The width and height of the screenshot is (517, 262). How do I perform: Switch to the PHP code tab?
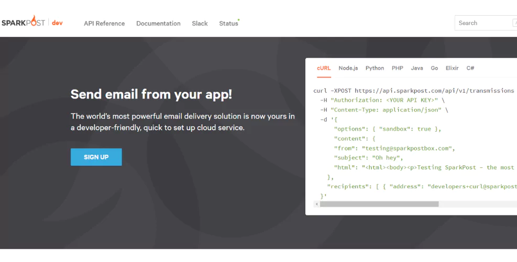click(398, 68)
